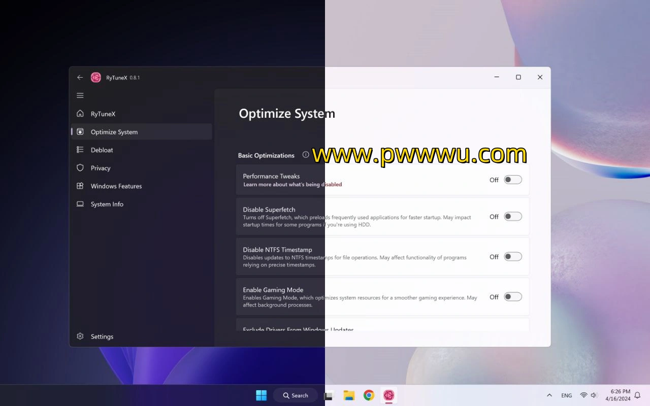Click the Disable NTFS Timestamp title
Viewport: 650px width, 406px height.
277,250
